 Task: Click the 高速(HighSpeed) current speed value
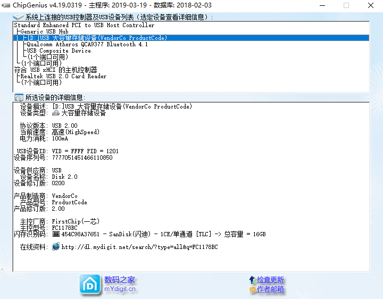click(x=76, y=132)
